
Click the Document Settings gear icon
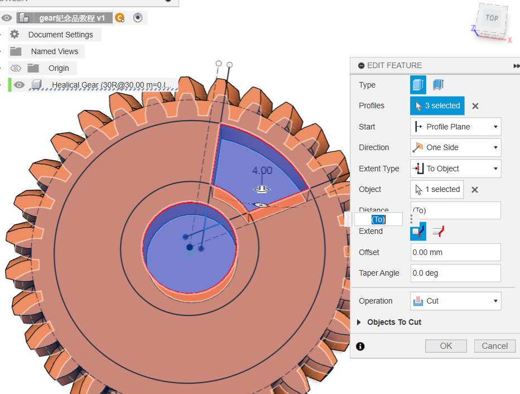[15, 35]
